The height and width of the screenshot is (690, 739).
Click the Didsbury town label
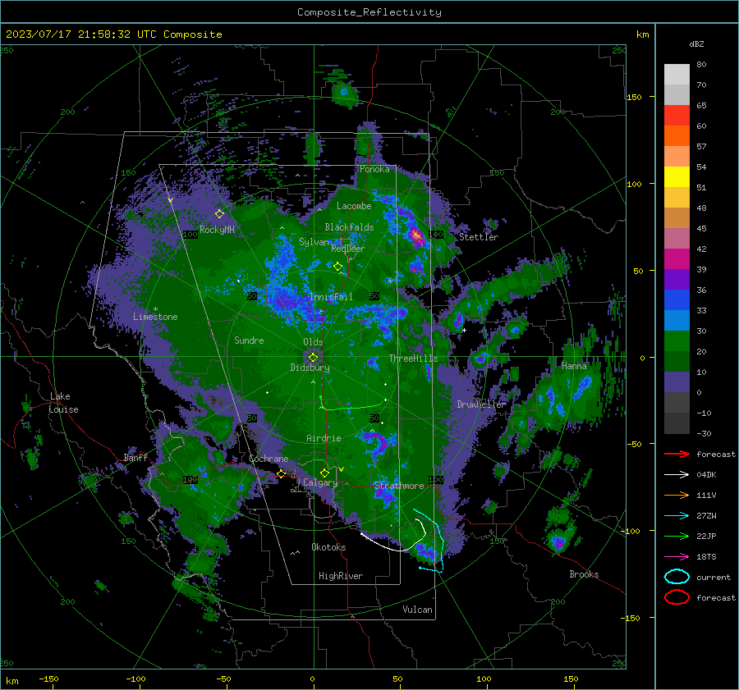pos(310,368)
